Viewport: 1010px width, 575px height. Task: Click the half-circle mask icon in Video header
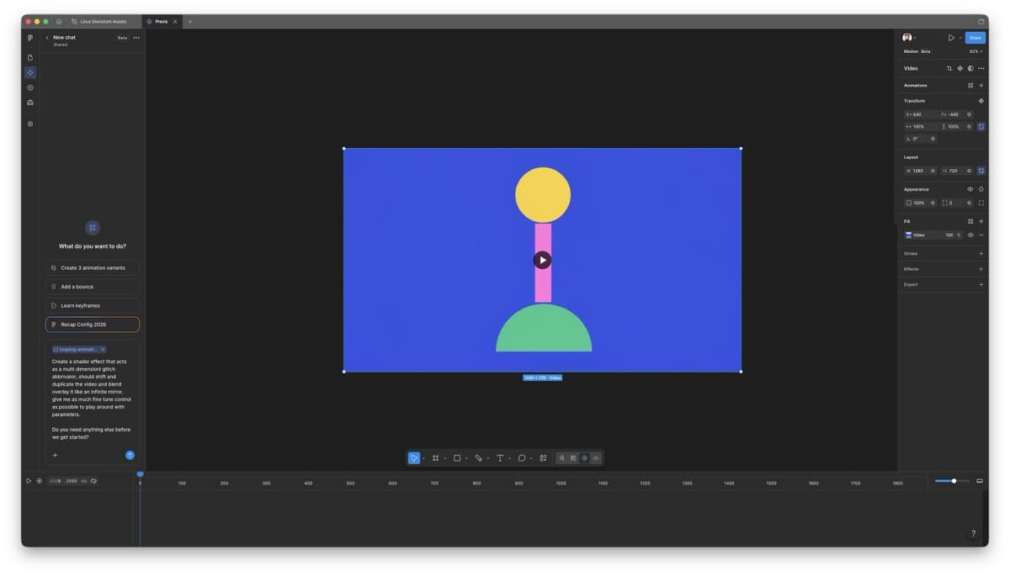tap(970, 68)
